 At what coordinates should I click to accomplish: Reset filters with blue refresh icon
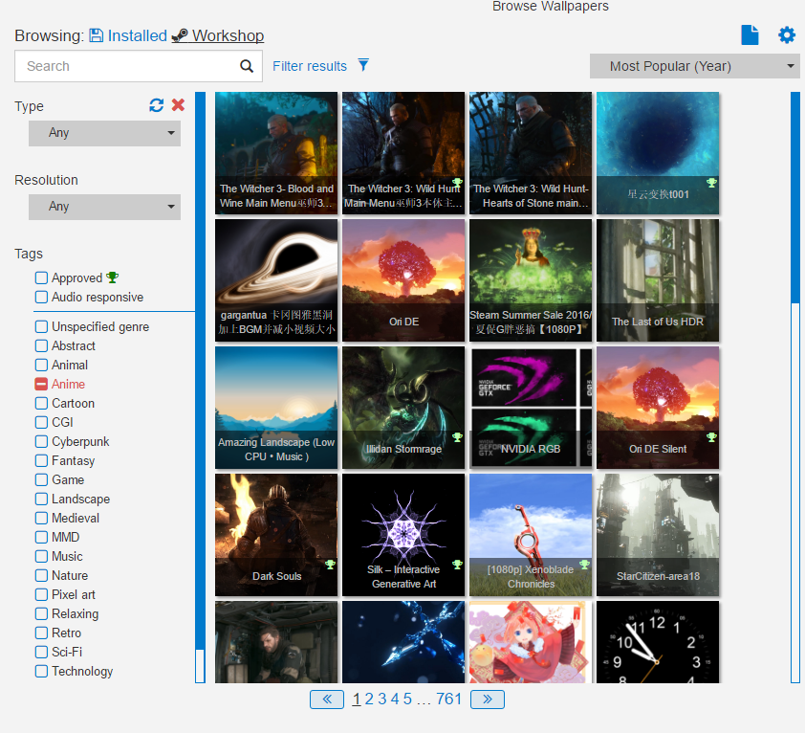coord(156,105)
